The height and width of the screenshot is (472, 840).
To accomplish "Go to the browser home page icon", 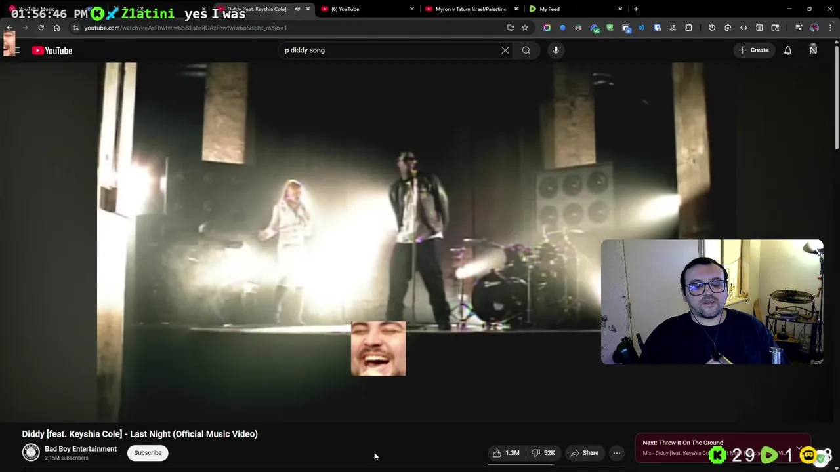I will click(56, 28).
